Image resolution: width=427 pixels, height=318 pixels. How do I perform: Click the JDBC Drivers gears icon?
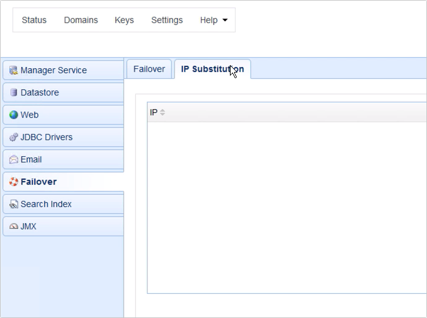(14, 138)
